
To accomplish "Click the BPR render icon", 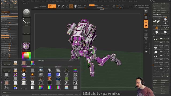I will click(146, 11).
